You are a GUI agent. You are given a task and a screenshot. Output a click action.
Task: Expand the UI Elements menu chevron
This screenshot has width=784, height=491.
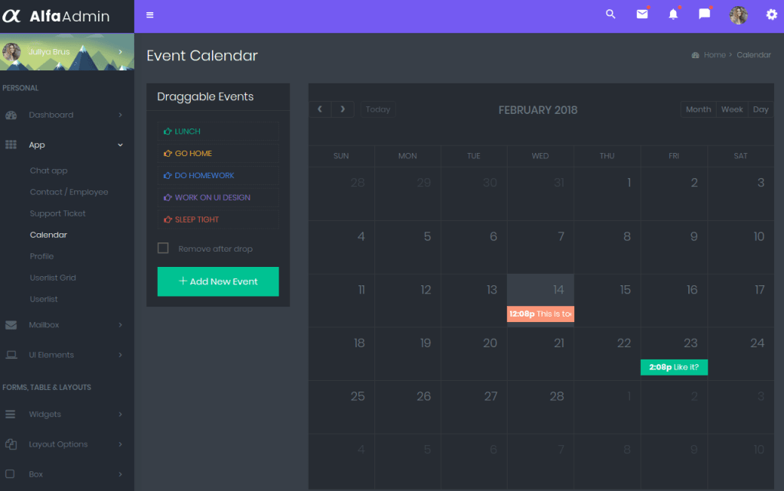(120, 355)
